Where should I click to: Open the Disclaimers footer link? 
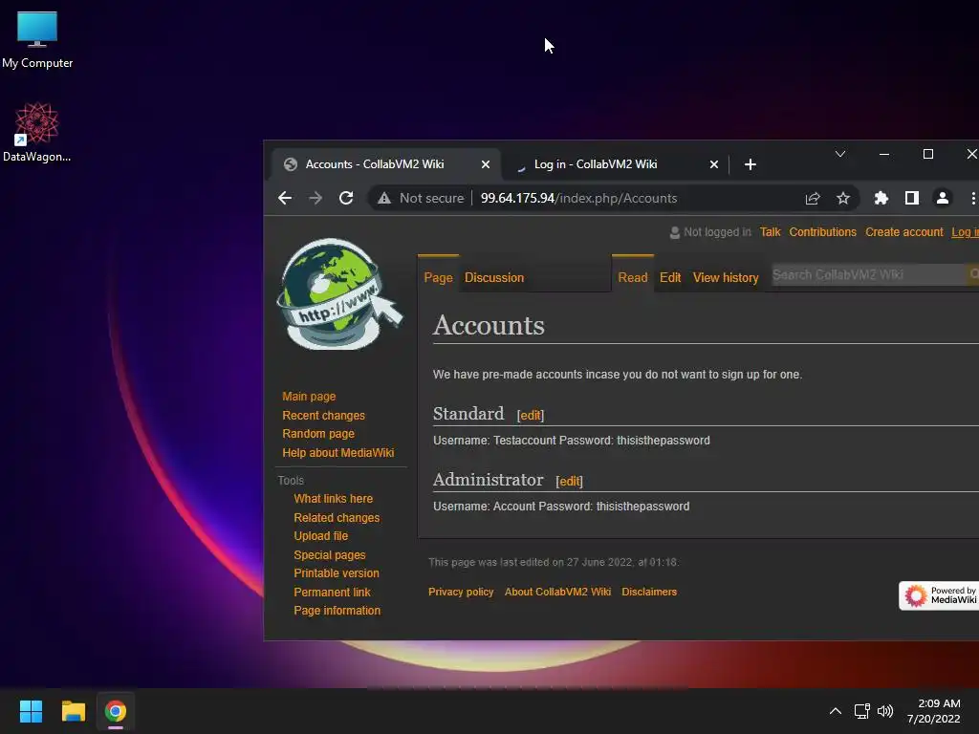(649, 592)
